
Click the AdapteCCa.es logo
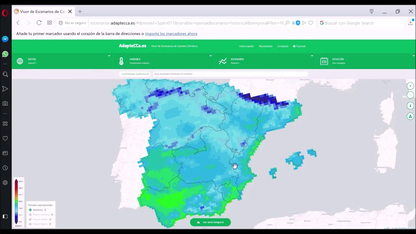click(133, 46)
